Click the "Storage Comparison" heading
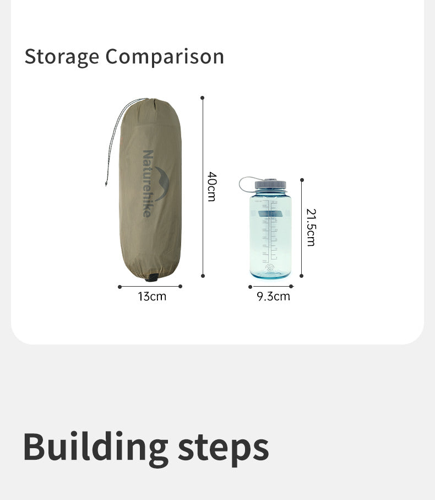The image size is (435, 500). click(x=124, y=57)
